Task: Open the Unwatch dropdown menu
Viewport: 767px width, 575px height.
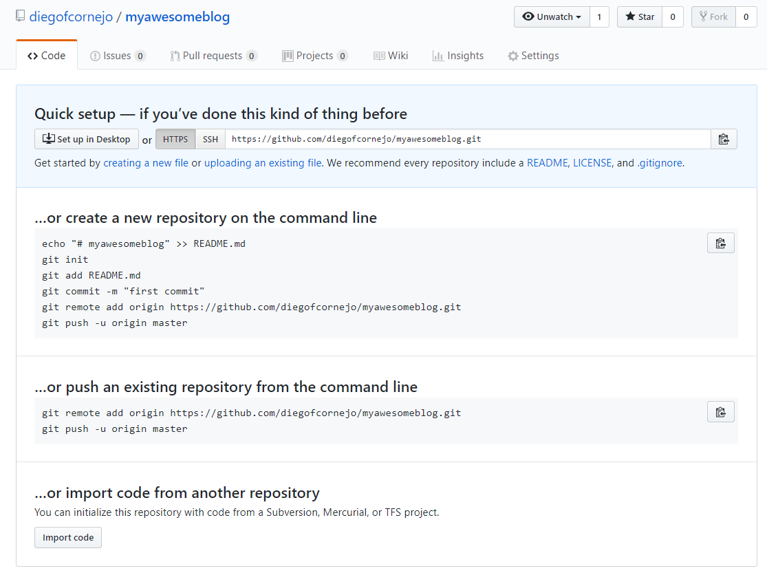Action: pyautogui.click(x=551, y=16)
